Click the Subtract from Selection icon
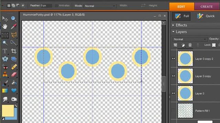220x123 pixels. pyautogui.click(x=18, y=6)
